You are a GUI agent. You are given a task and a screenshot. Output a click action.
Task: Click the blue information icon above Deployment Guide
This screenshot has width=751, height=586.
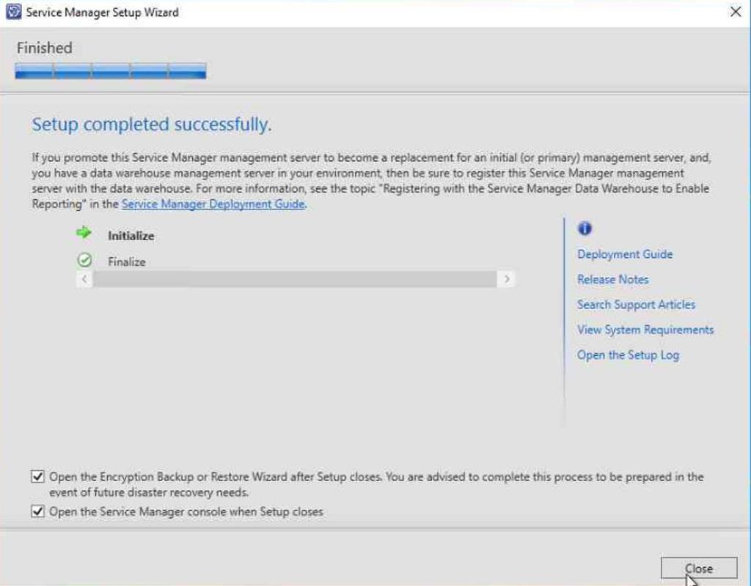pos(585,229)
